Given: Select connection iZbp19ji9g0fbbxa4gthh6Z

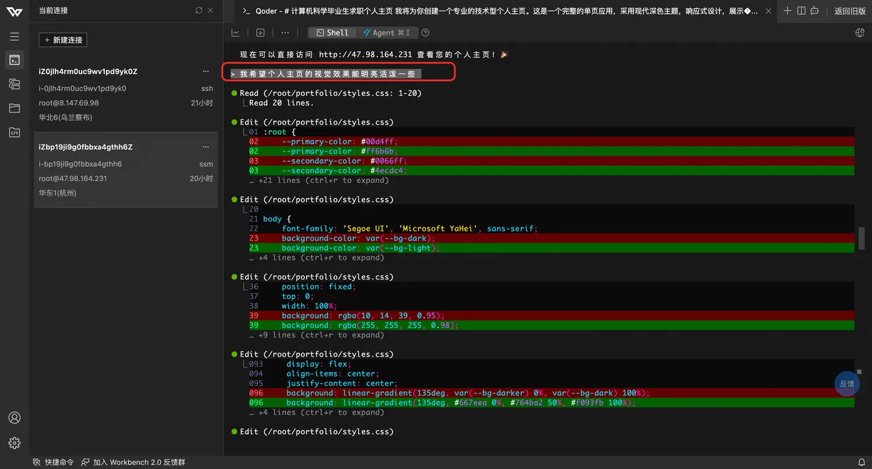Looking at the screenshot, I should [x=126, y=170].
